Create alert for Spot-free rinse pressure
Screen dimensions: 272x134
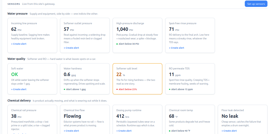tap(177, 48)
